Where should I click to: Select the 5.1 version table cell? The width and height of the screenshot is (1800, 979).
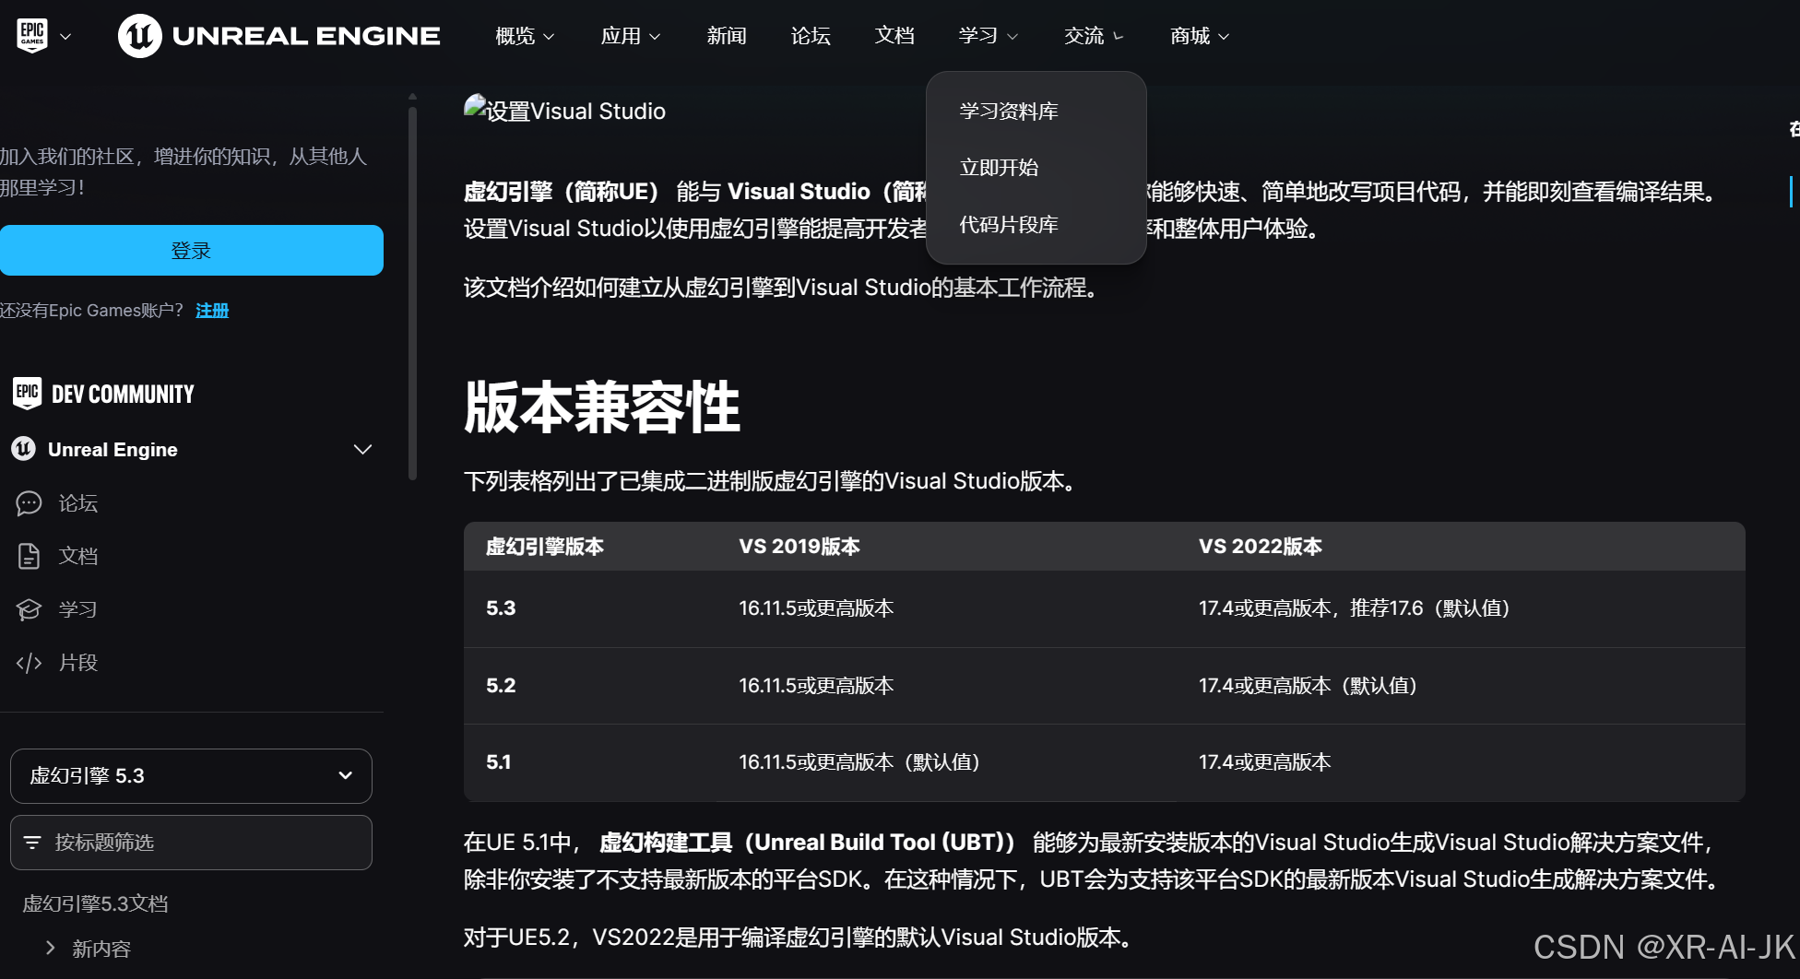click(x=499, y=762)
